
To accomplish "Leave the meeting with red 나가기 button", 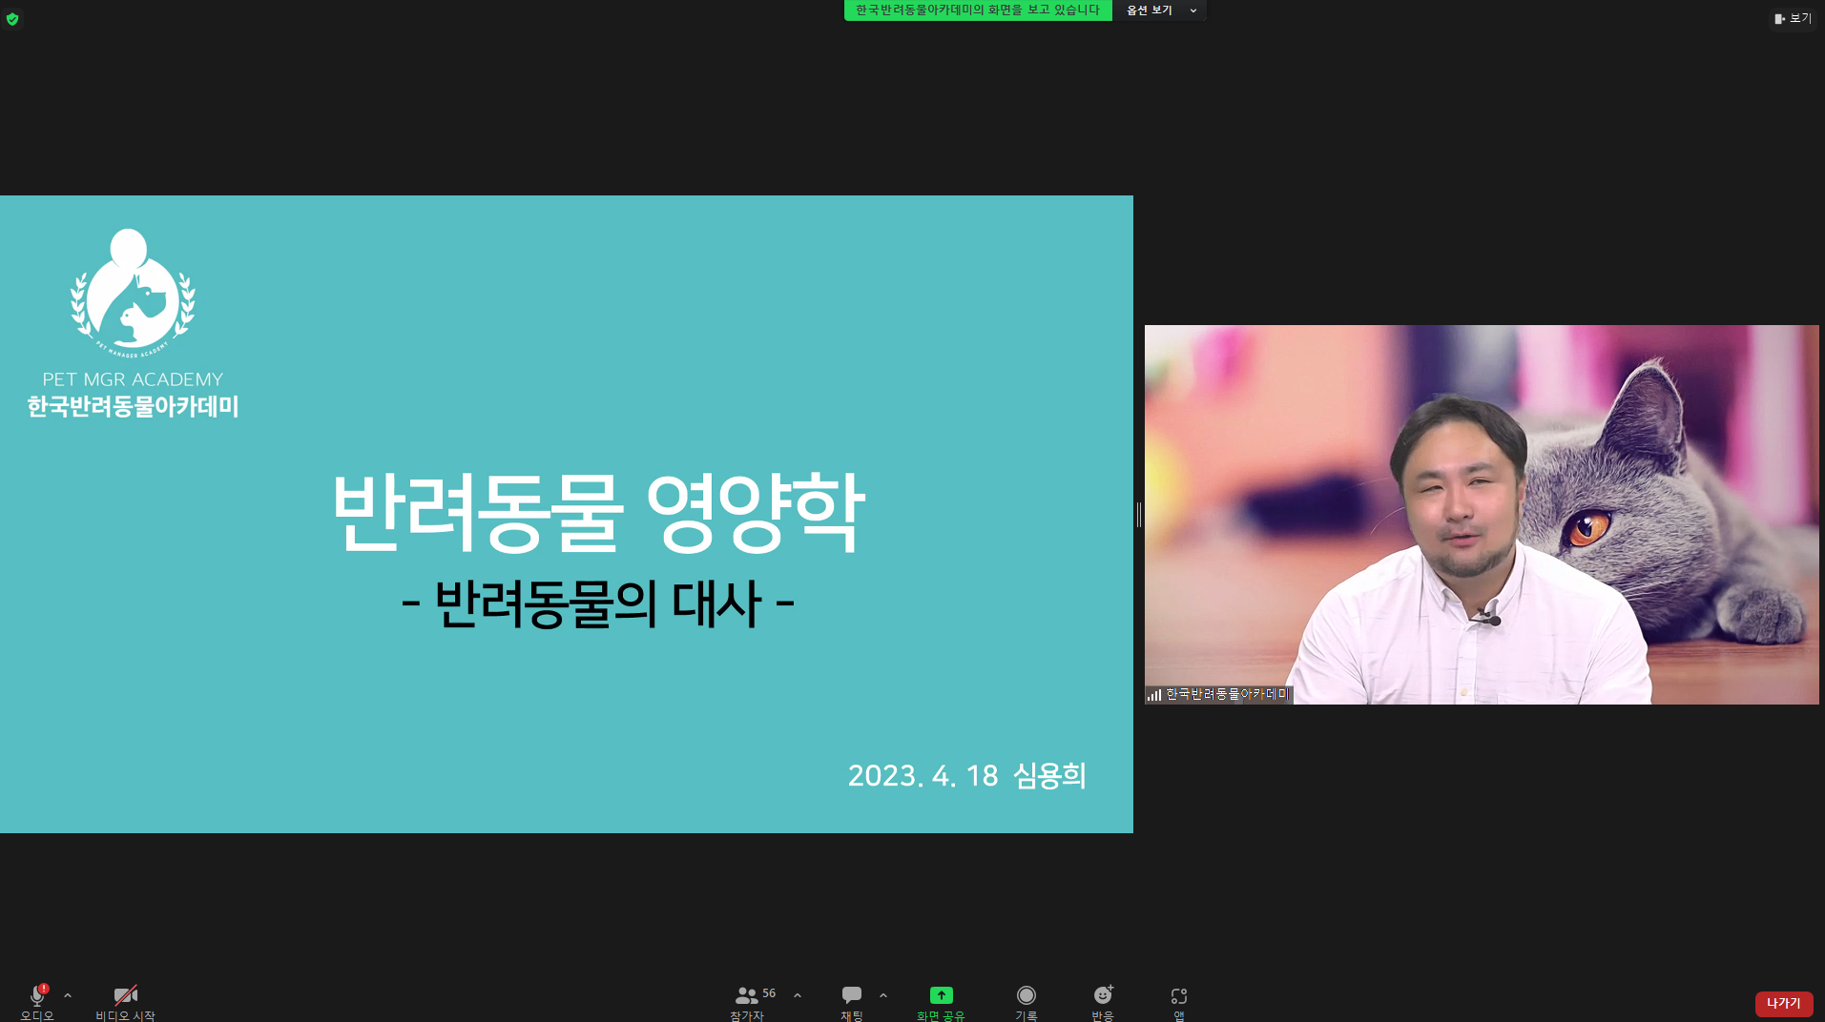I will point(1784,1004).
